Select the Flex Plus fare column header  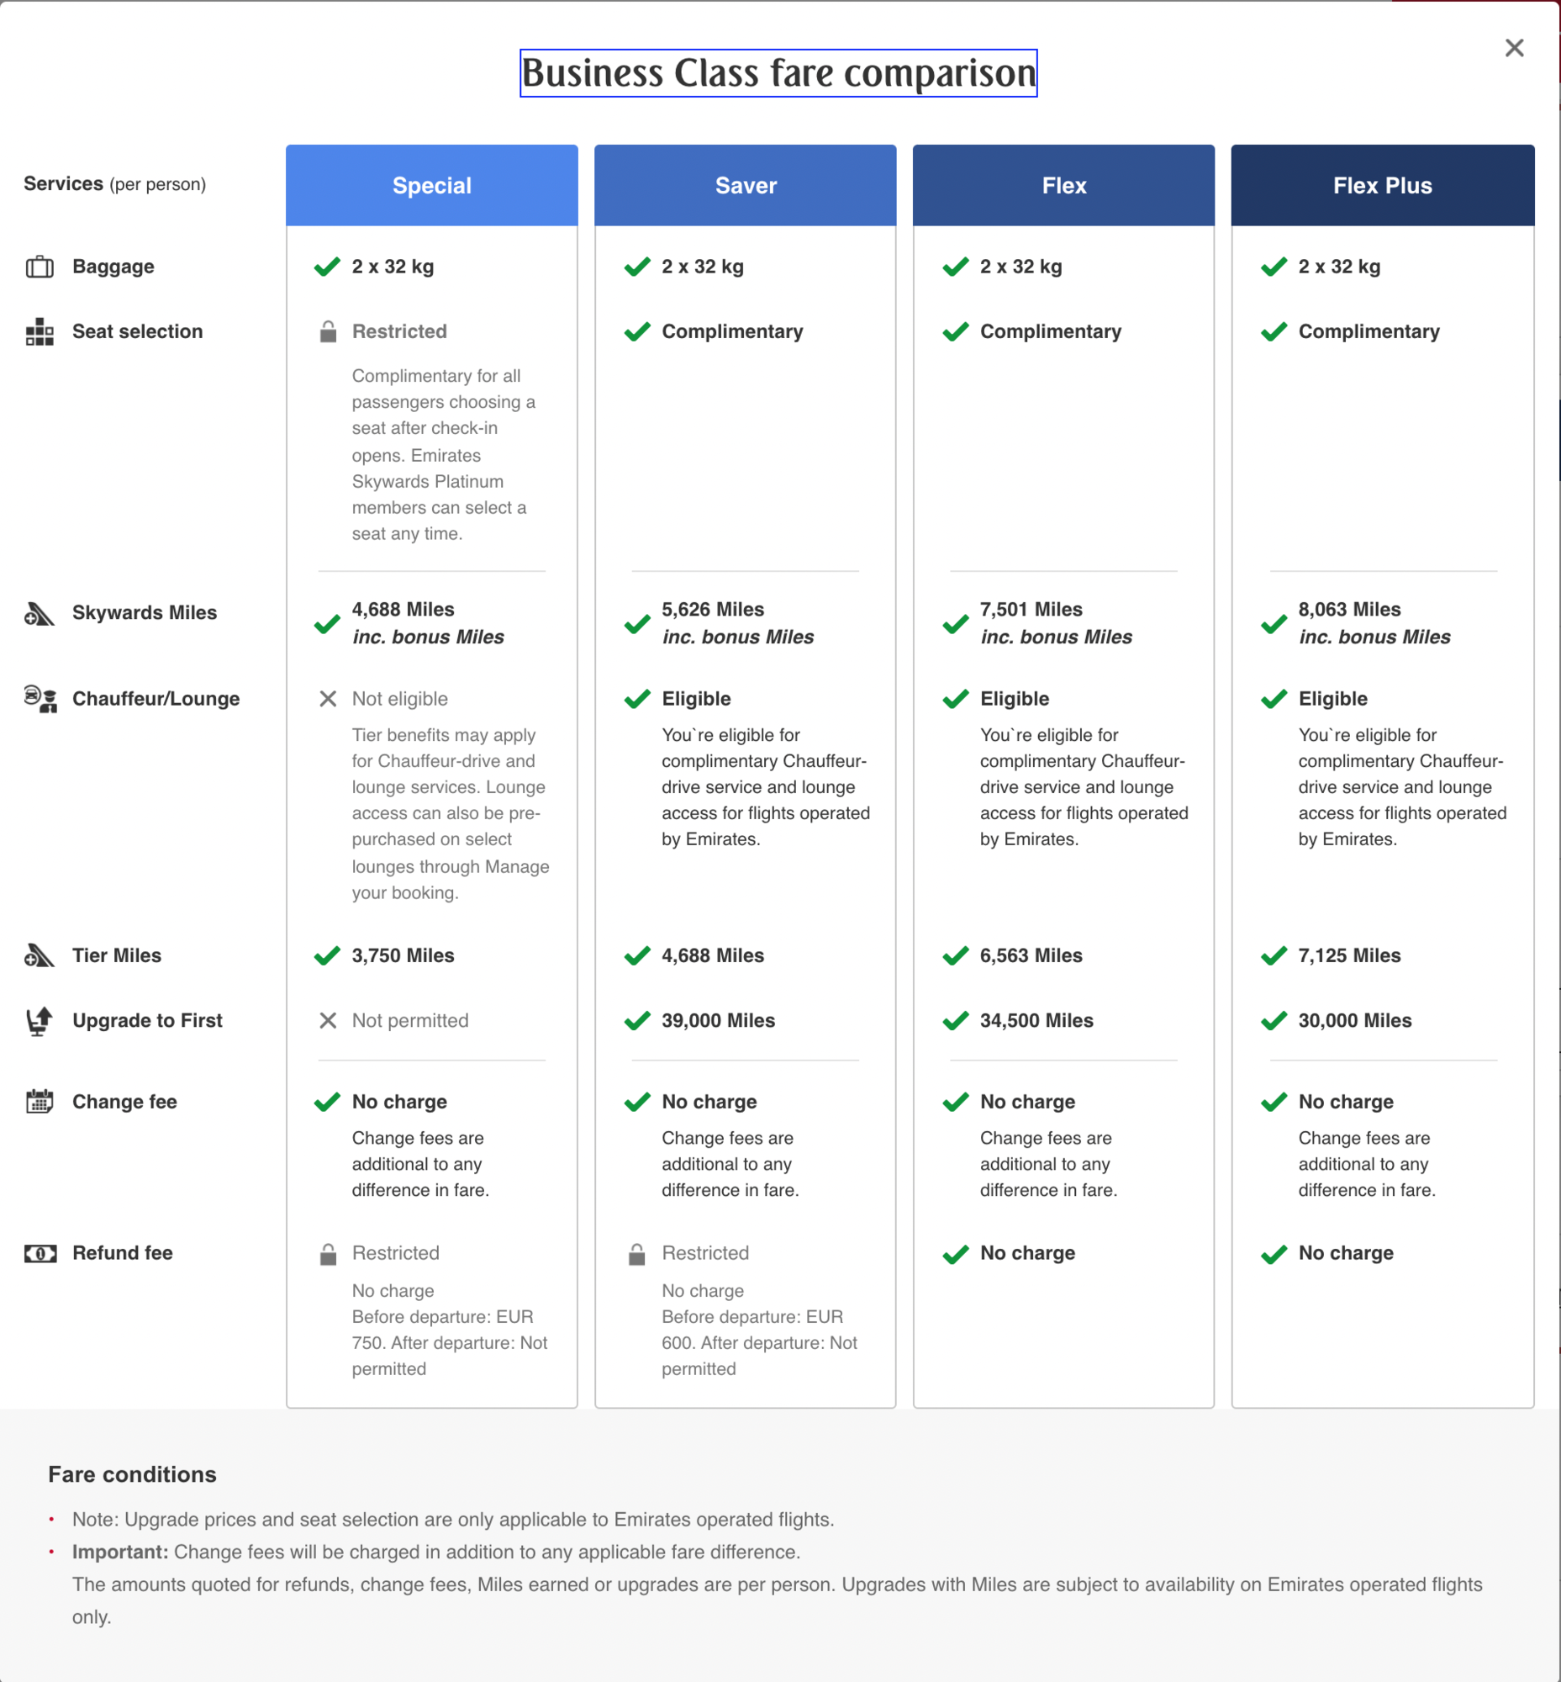[1382, 186]
